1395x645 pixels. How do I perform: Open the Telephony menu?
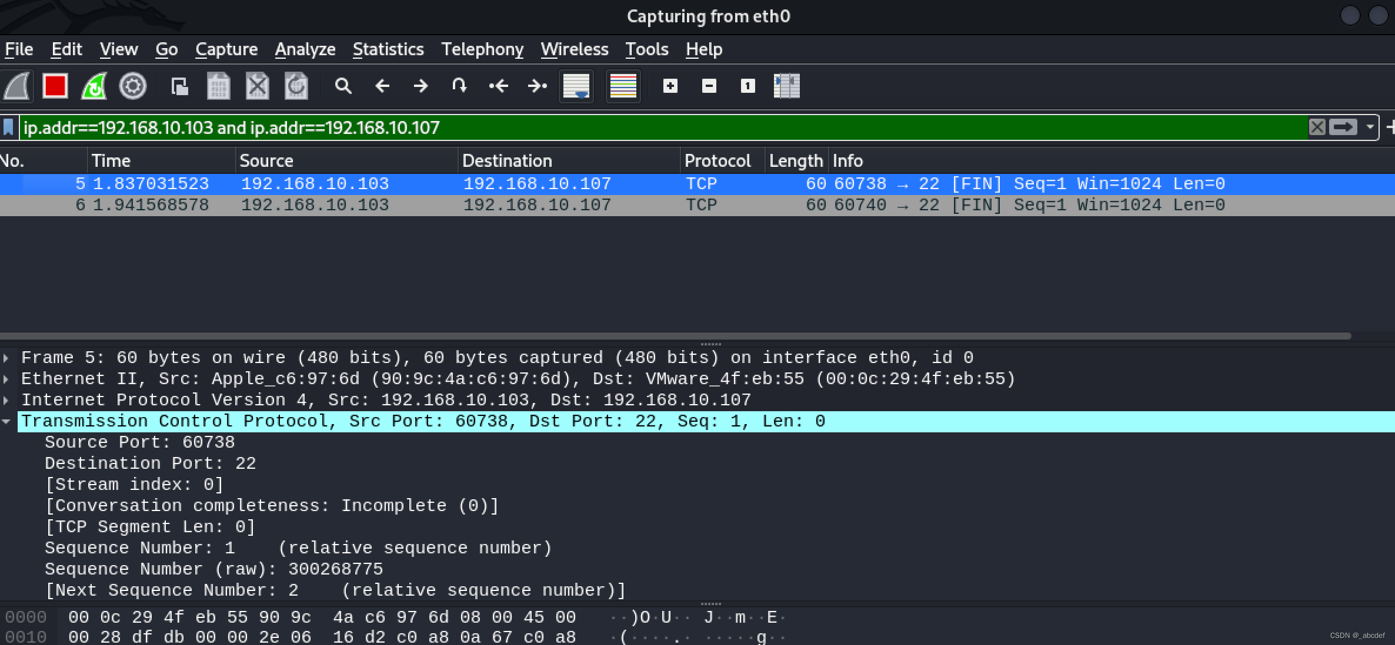[482, 49]
